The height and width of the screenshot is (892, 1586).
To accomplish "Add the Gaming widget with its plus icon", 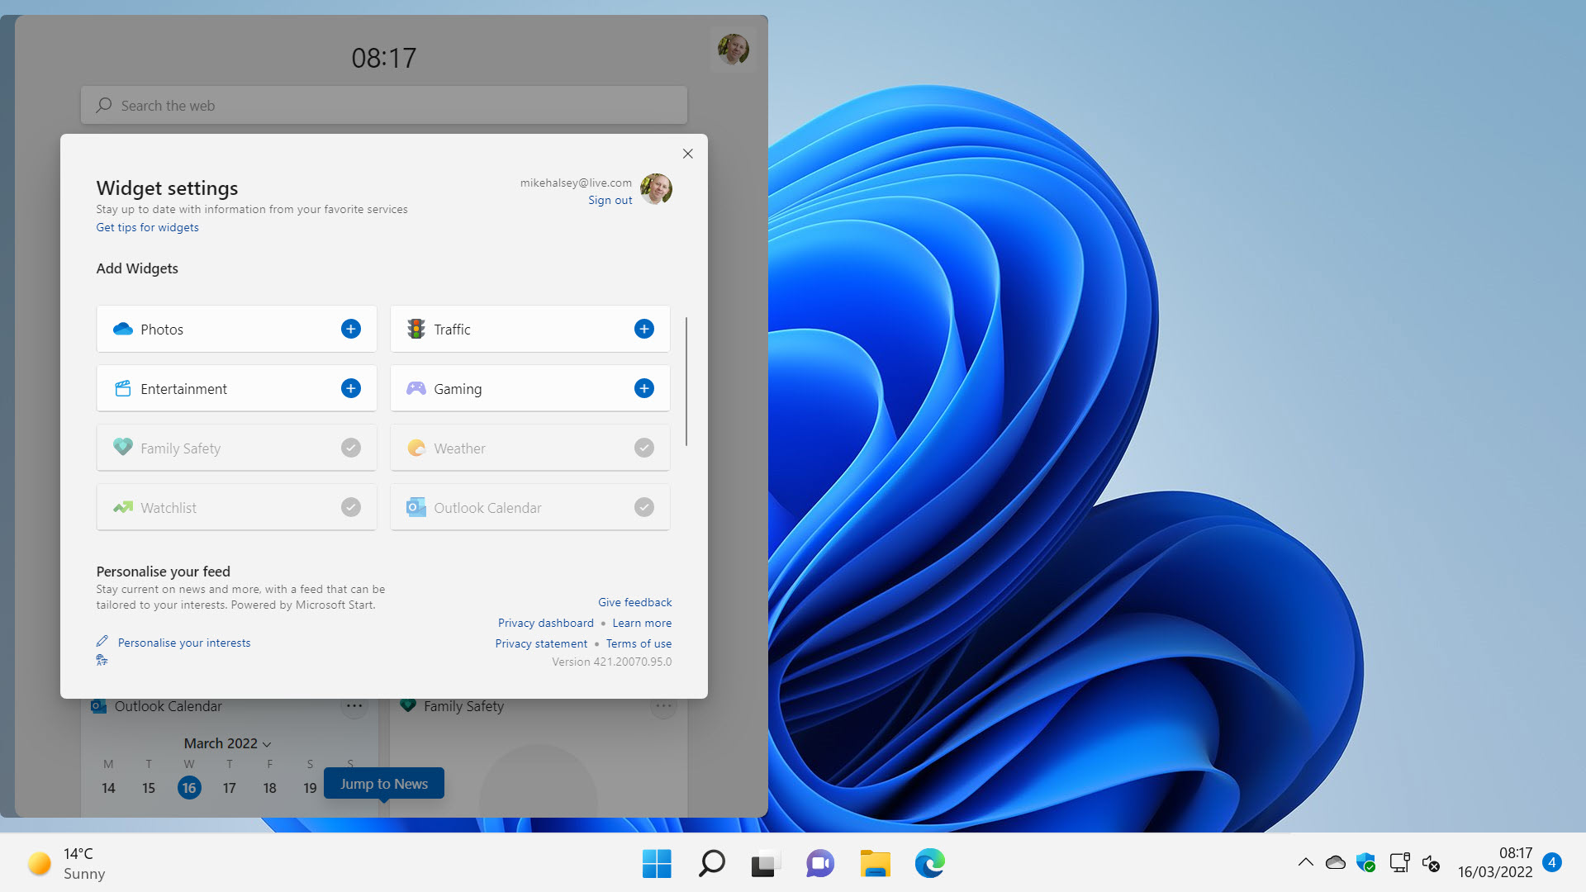I will (643, 388).
